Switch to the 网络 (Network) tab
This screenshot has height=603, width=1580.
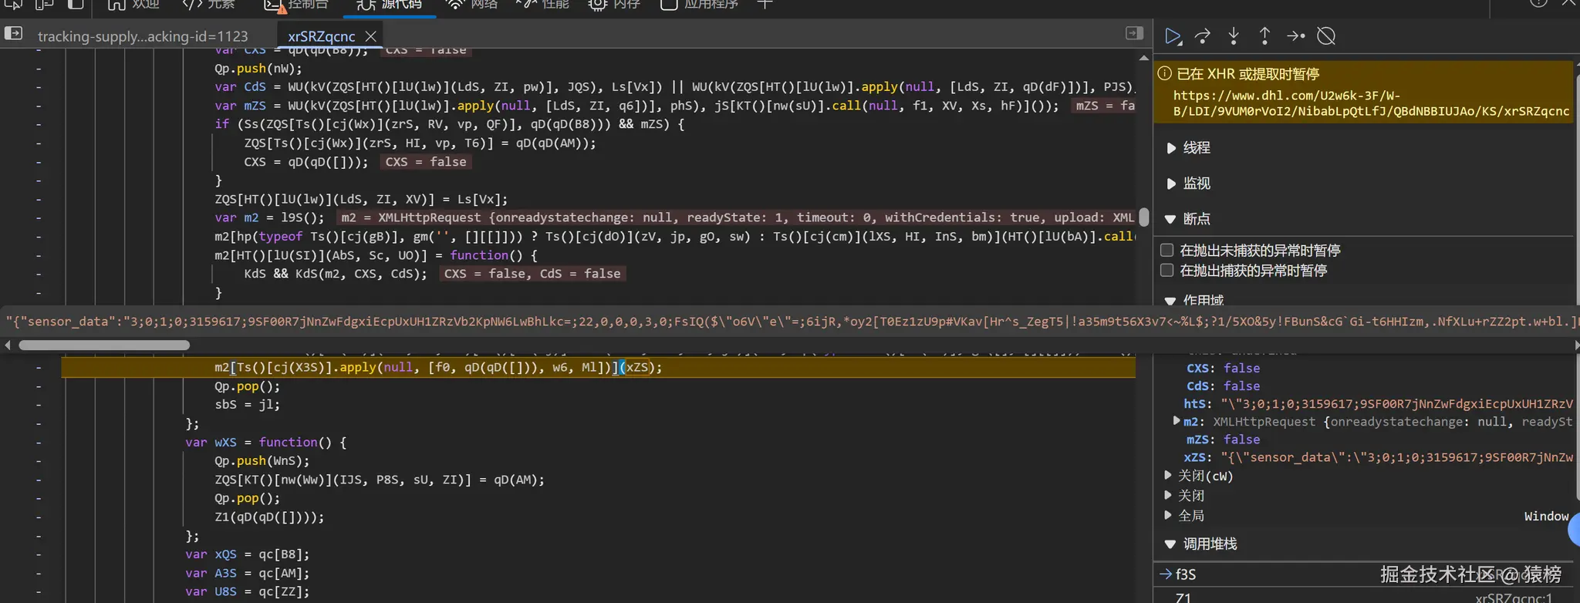(x=472, y=5)
